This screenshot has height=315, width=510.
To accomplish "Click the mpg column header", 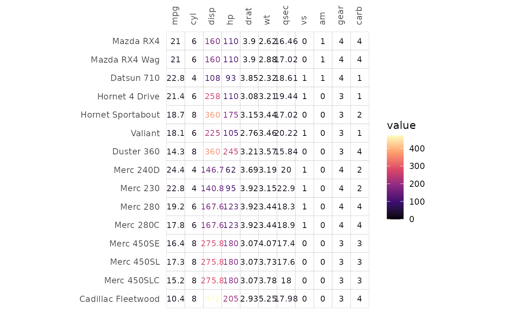I will tap(175, 16).
